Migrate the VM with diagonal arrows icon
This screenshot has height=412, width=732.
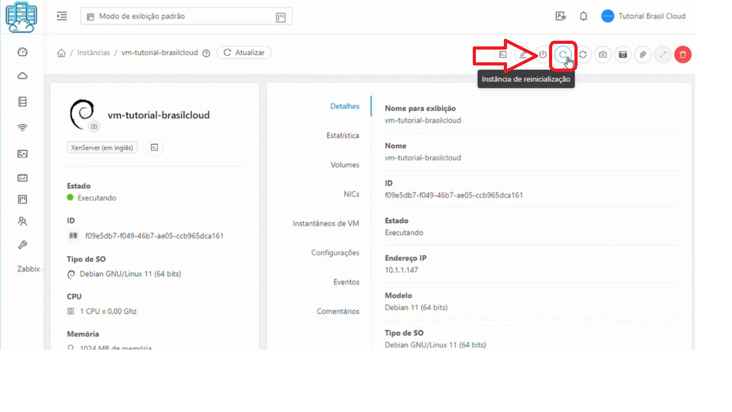click(662, 55)
